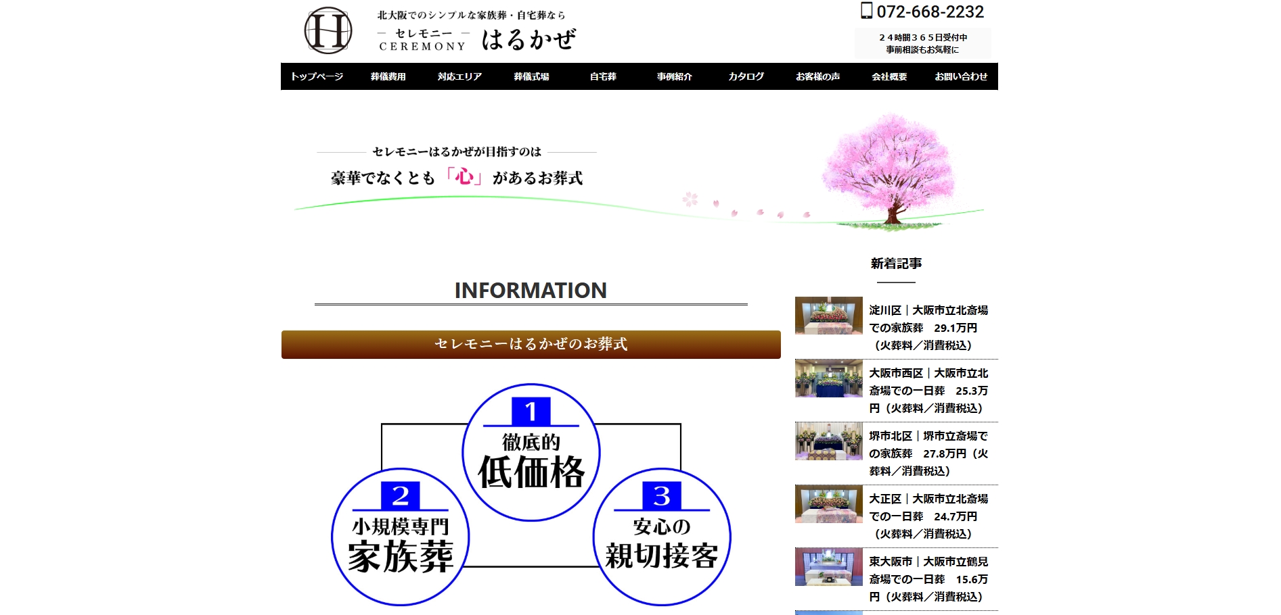
Task: Open トップページ in the navigation bar
Action: 317,76
